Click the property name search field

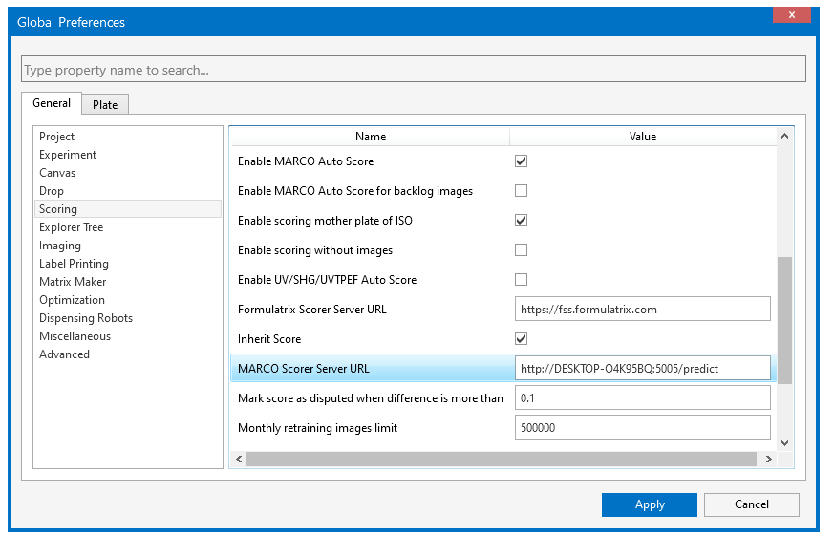[x=413, y=70]
